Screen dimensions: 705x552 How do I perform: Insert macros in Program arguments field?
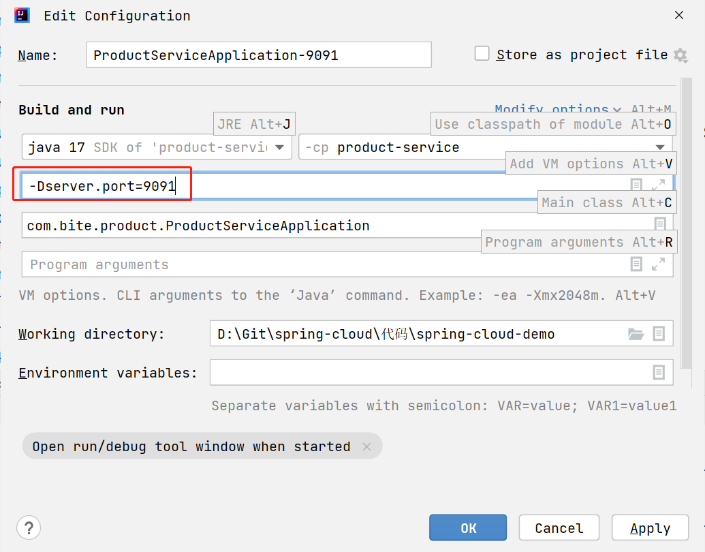[x=636, y=264]
